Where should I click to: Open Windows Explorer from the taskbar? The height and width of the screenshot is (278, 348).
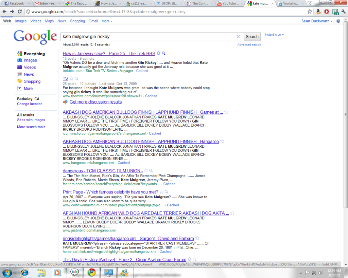click(41, 273)
